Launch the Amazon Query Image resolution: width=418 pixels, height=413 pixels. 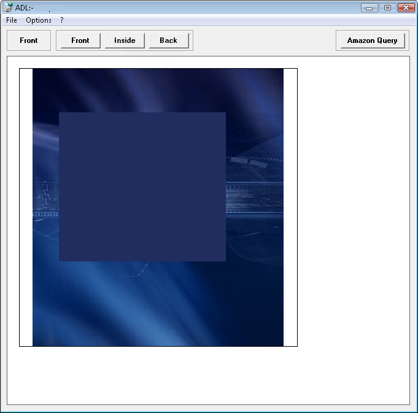click(373, 41)
